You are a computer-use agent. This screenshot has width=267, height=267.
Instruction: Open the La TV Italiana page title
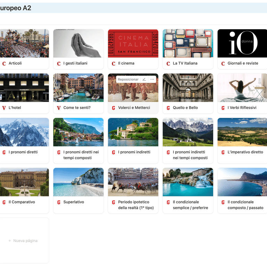(x=185, y=63)
